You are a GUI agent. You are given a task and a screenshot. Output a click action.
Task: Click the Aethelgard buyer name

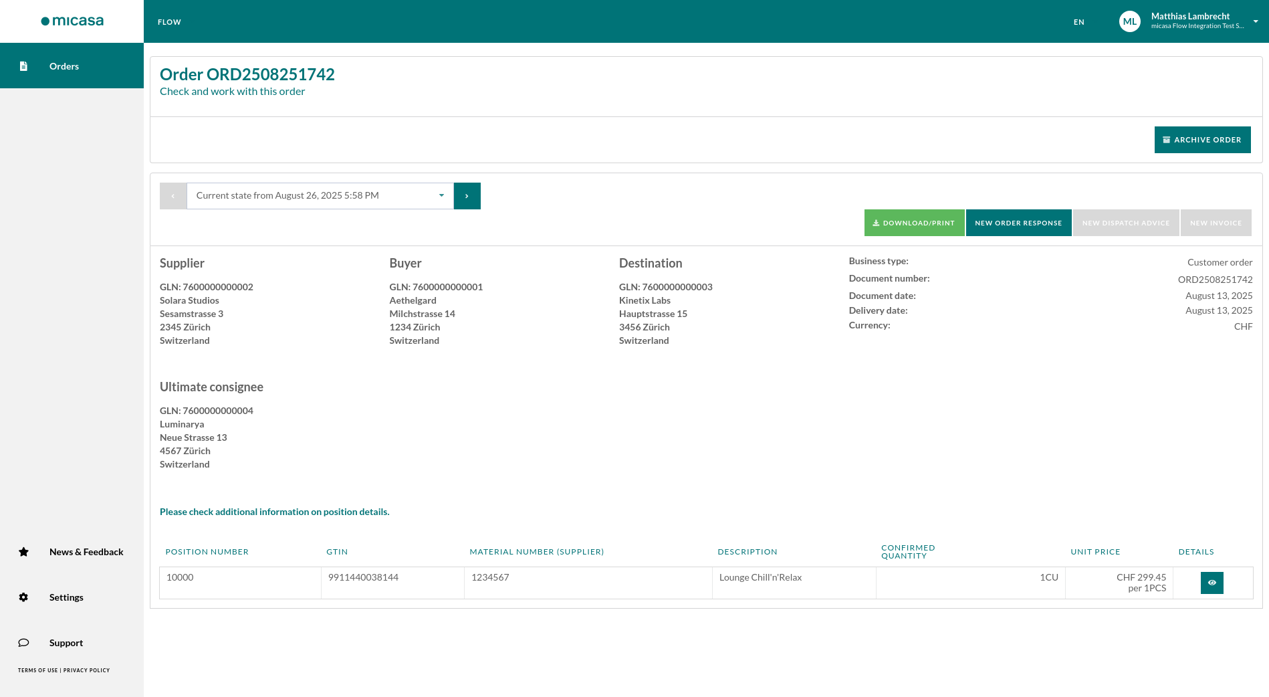[x=413, y=300]
